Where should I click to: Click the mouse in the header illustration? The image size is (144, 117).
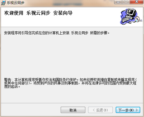tap(130, 22)
